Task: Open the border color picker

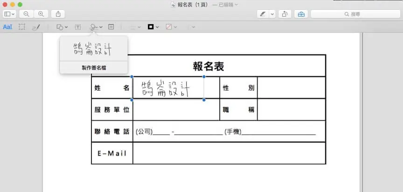Action: 153,27
